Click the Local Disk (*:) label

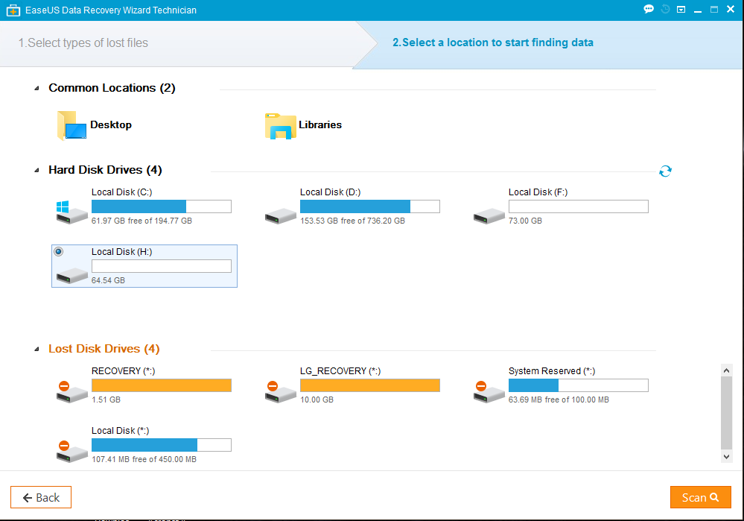pos(120,431)
